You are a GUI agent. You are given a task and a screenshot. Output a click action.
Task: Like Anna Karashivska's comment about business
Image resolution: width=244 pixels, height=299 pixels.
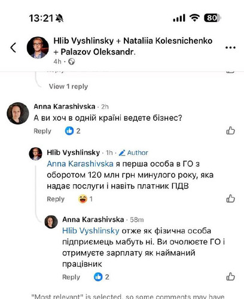[230, 131]
